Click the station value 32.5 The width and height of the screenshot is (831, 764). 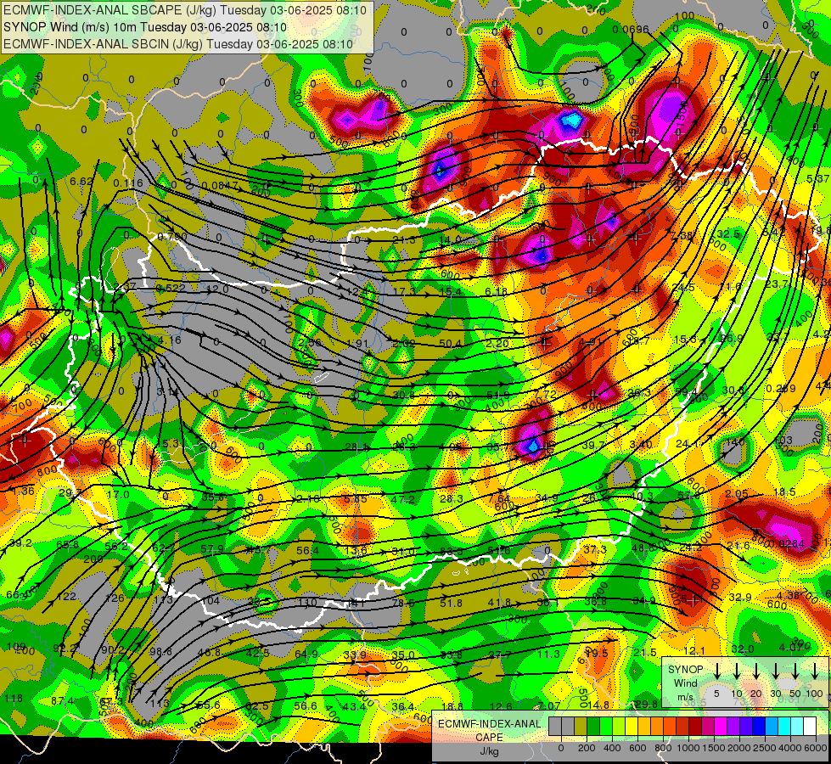pos(728,233)
